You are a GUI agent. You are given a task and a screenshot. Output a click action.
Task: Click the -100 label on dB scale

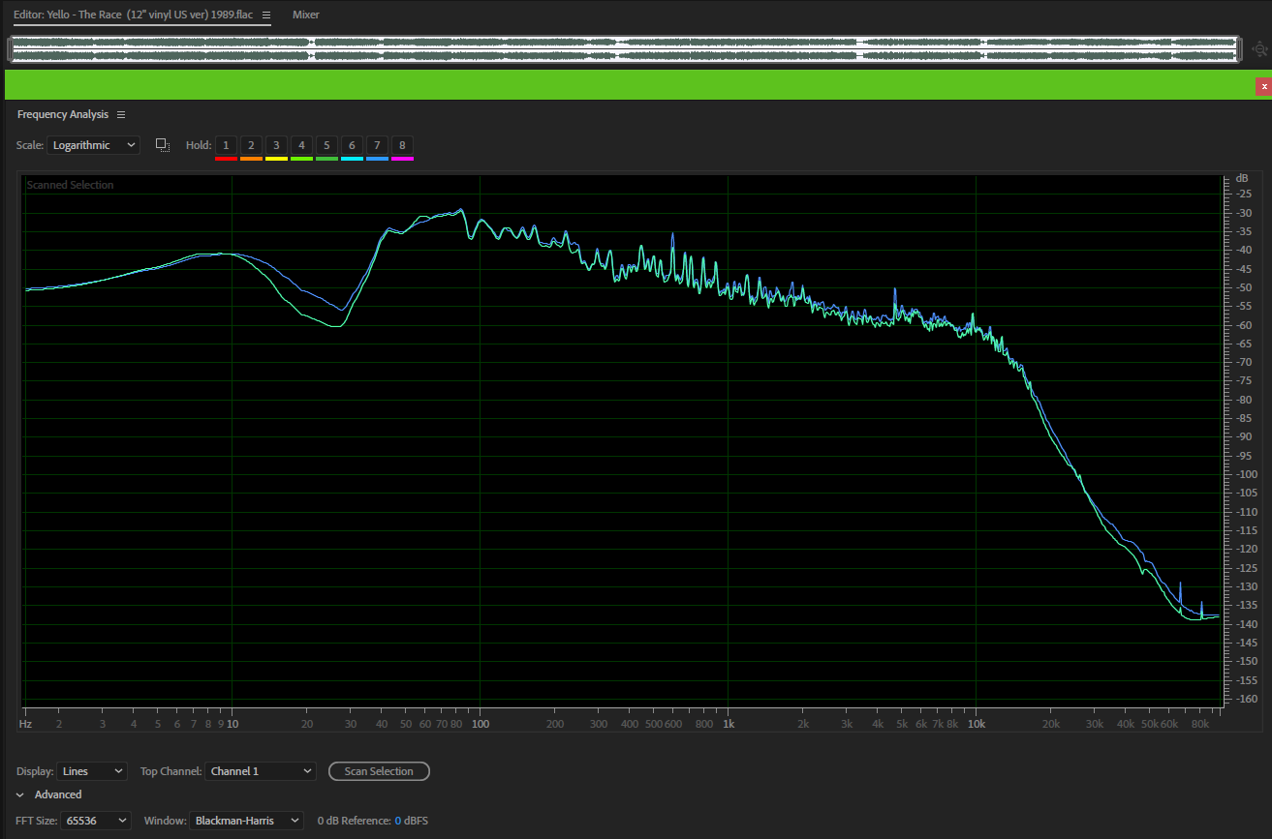point(1245,474)
